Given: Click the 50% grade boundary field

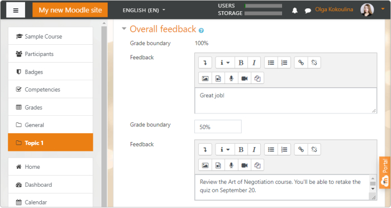Looking at the screenshot, I should pyautogui.click(x=218, y=127).
